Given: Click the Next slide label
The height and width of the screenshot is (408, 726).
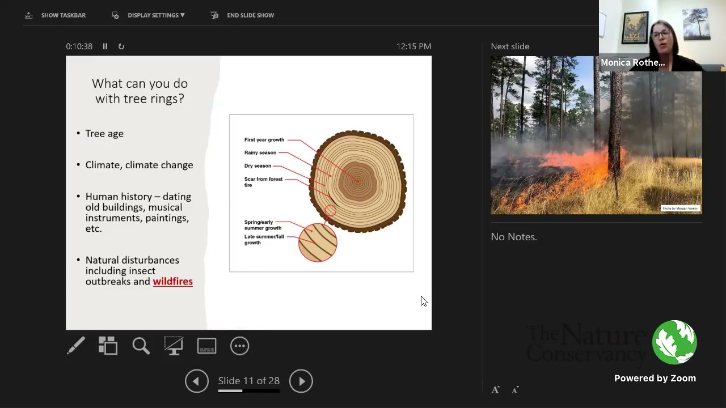Looking at the screenshot, I should (510, 46).
